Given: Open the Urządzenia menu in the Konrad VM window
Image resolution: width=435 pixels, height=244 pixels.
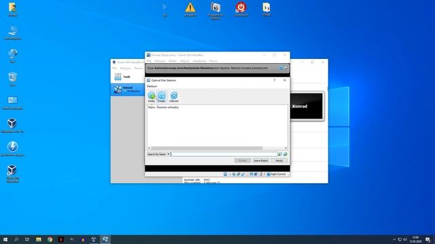Looking at the screenshot, I should pos(199,61).
